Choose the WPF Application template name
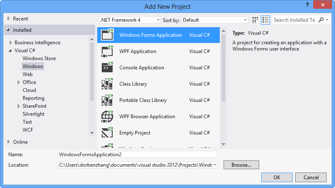335x188 pixels. point(138,51)
